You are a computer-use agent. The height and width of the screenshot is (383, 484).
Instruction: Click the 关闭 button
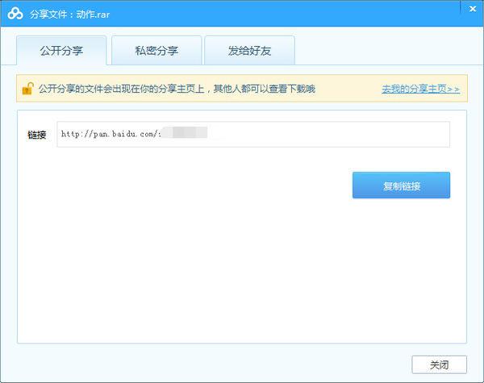pos(440,364)
